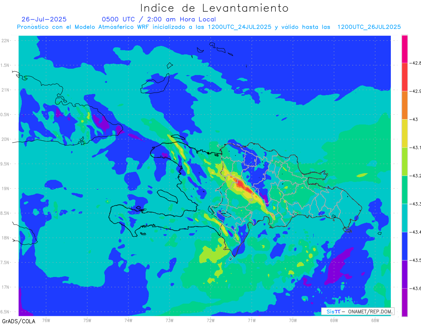
Task: Pick the magenta swatch atop the color bar
Action: pyautogui.click(x=405, y=49)
